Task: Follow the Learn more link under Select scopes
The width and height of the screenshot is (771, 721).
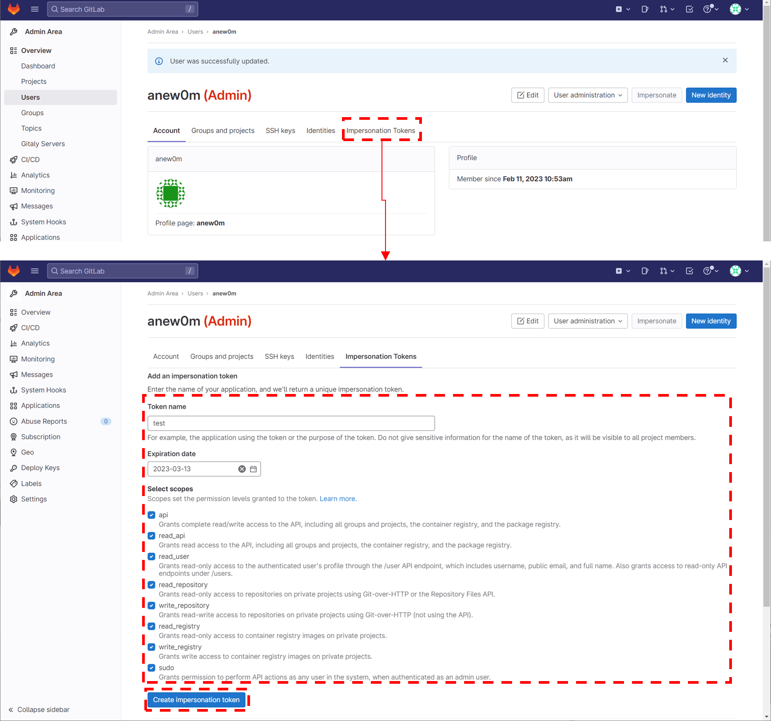Action: (338, 499)
